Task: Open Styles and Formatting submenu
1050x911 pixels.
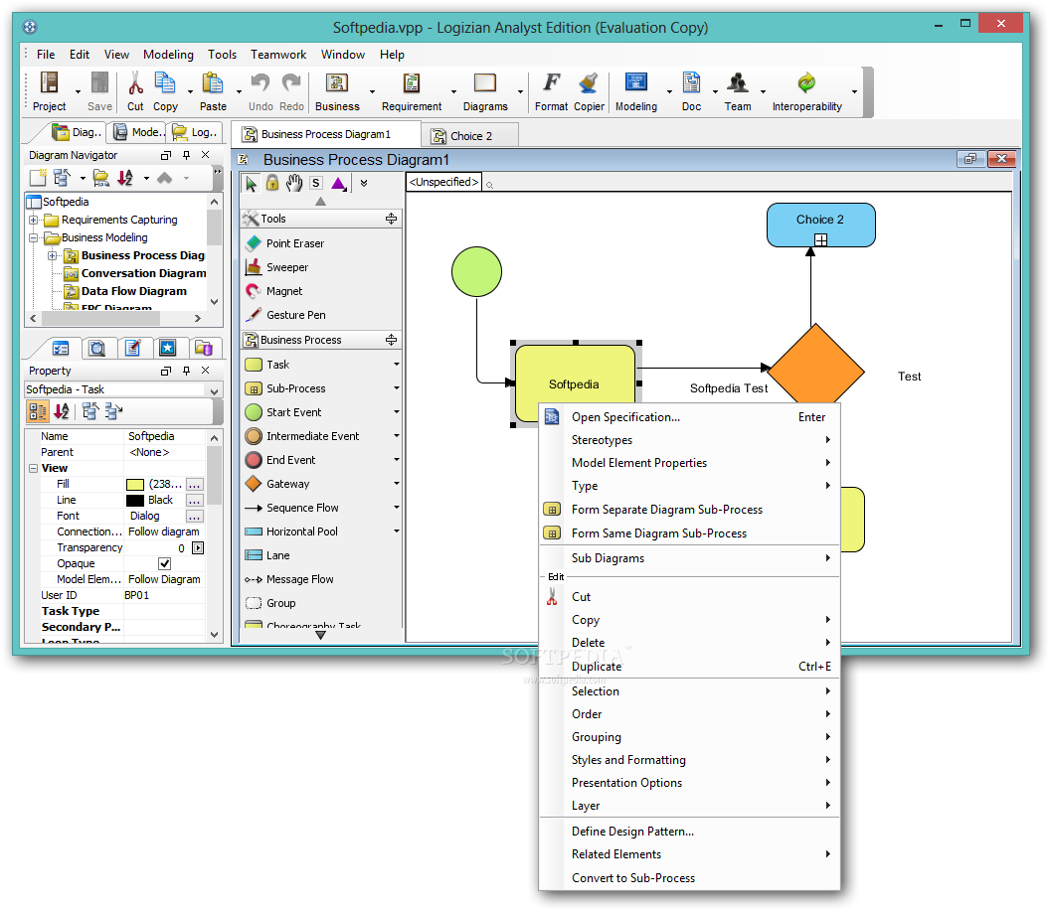Action: point(690,761)
